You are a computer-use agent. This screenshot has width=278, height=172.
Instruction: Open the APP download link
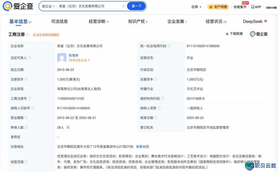click(256, 7)
